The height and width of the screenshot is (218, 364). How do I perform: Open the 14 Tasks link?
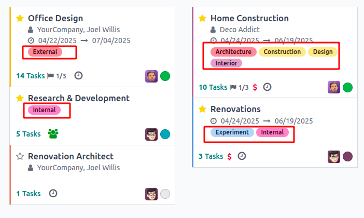click(30, 76)
